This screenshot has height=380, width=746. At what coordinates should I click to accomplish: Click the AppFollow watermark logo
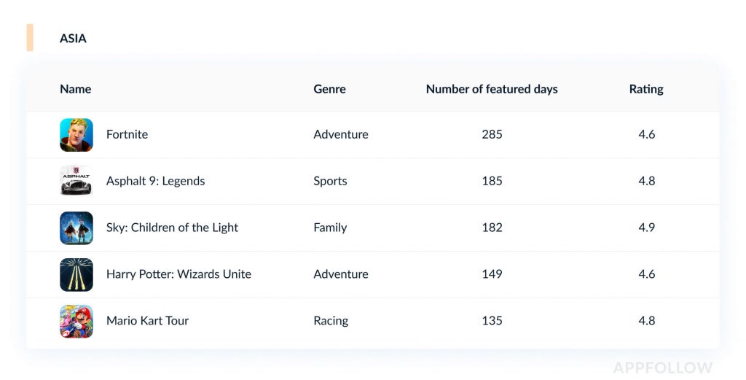click(x=662, y=368)
